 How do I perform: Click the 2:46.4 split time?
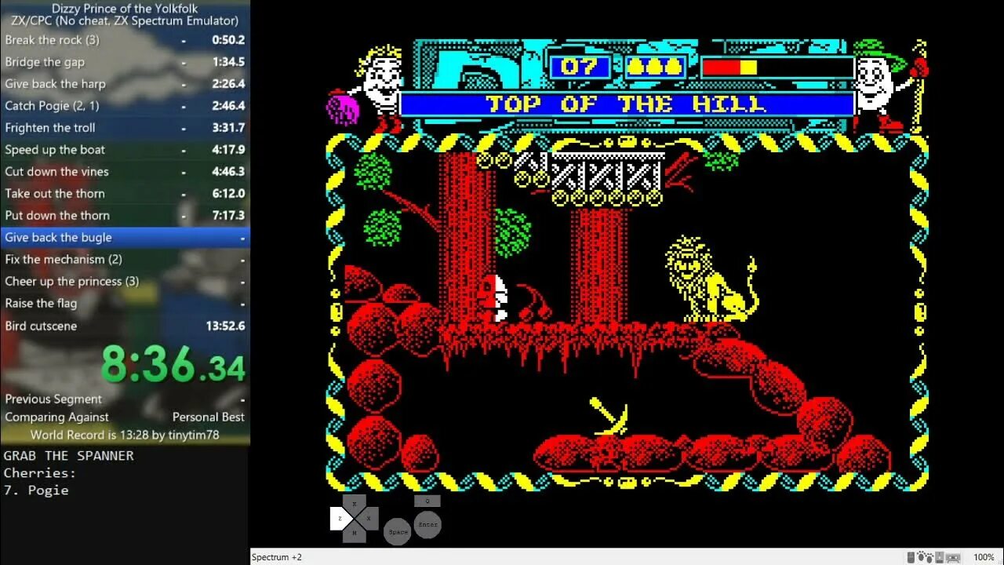[228, 105]
